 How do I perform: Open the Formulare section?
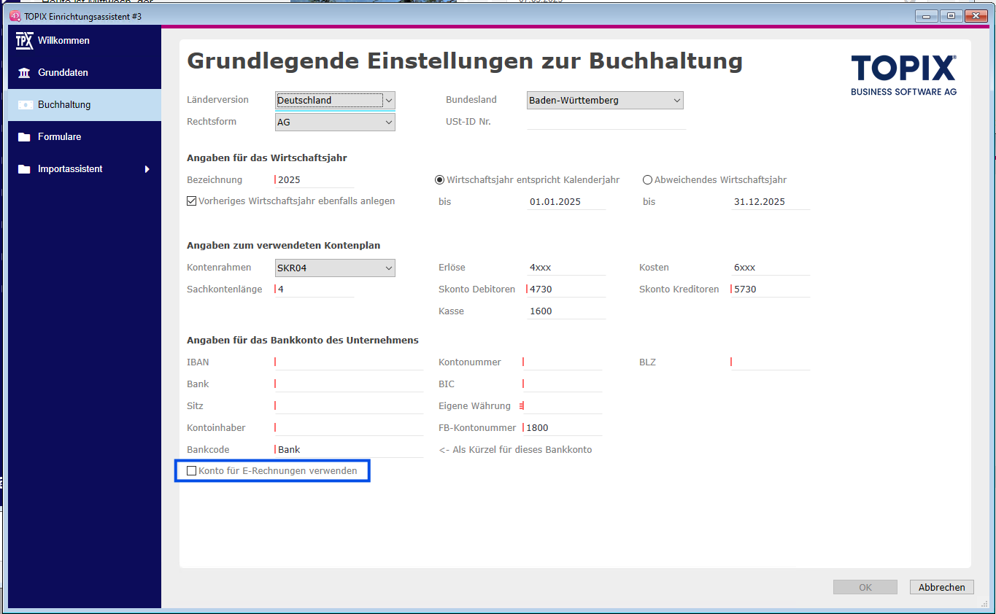(85, 137)
